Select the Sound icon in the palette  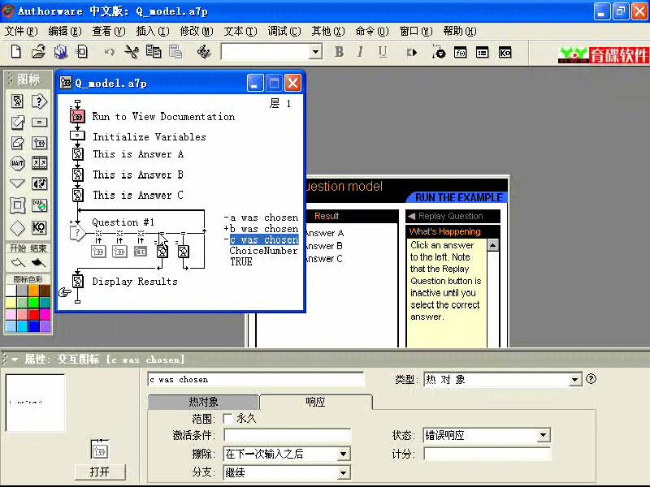[39, 183]
